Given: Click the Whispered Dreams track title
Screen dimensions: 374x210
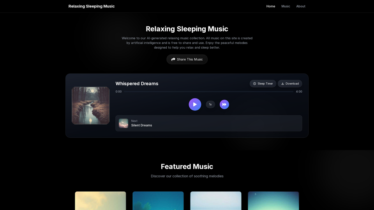Looking at the screenshot, I should click(x=137, y=84).
